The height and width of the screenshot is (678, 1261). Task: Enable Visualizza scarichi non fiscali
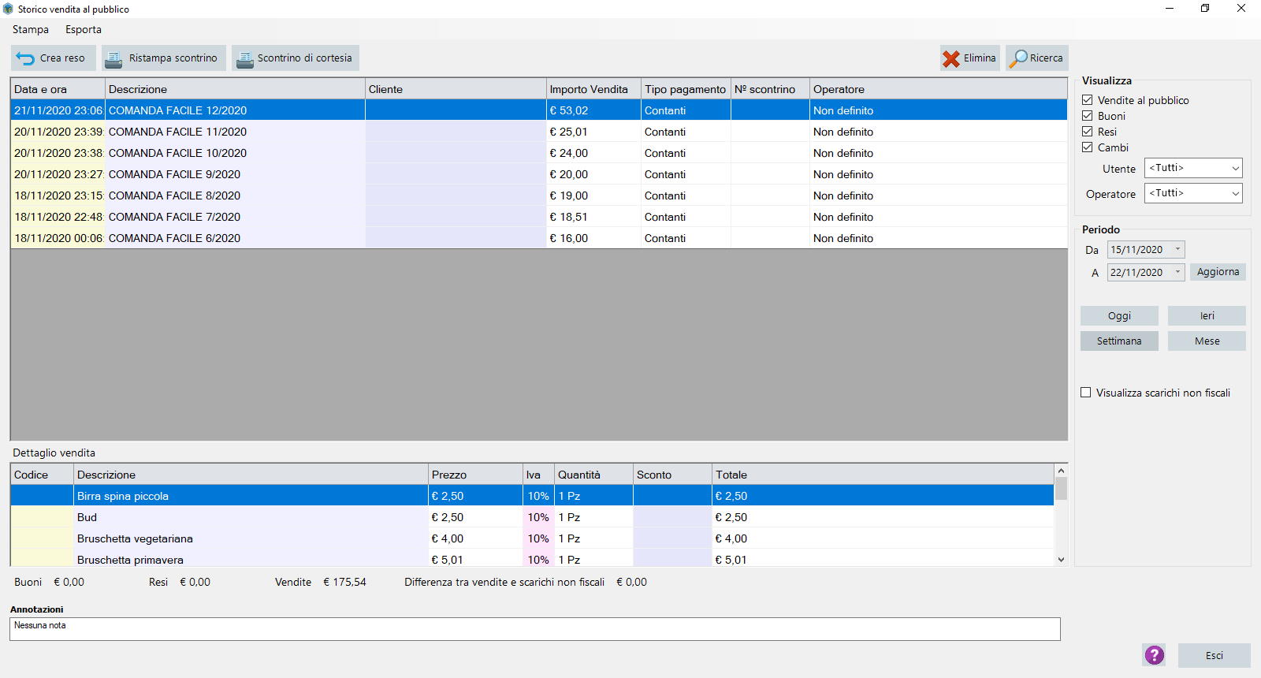[1086, 393]
